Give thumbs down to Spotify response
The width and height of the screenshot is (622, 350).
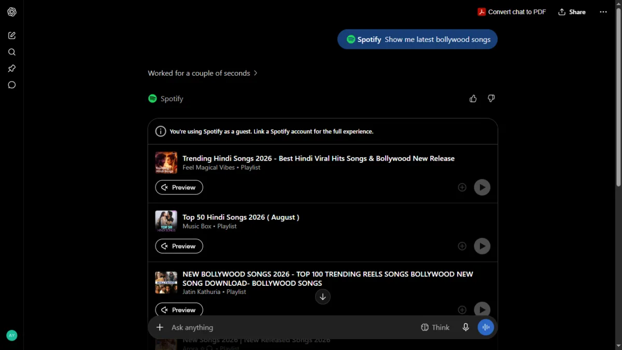point(491,99)
